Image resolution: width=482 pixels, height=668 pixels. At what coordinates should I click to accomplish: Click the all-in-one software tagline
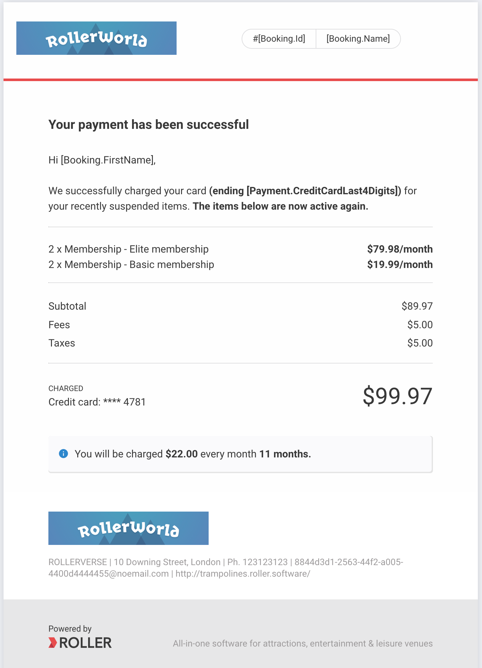click(303, 643)
